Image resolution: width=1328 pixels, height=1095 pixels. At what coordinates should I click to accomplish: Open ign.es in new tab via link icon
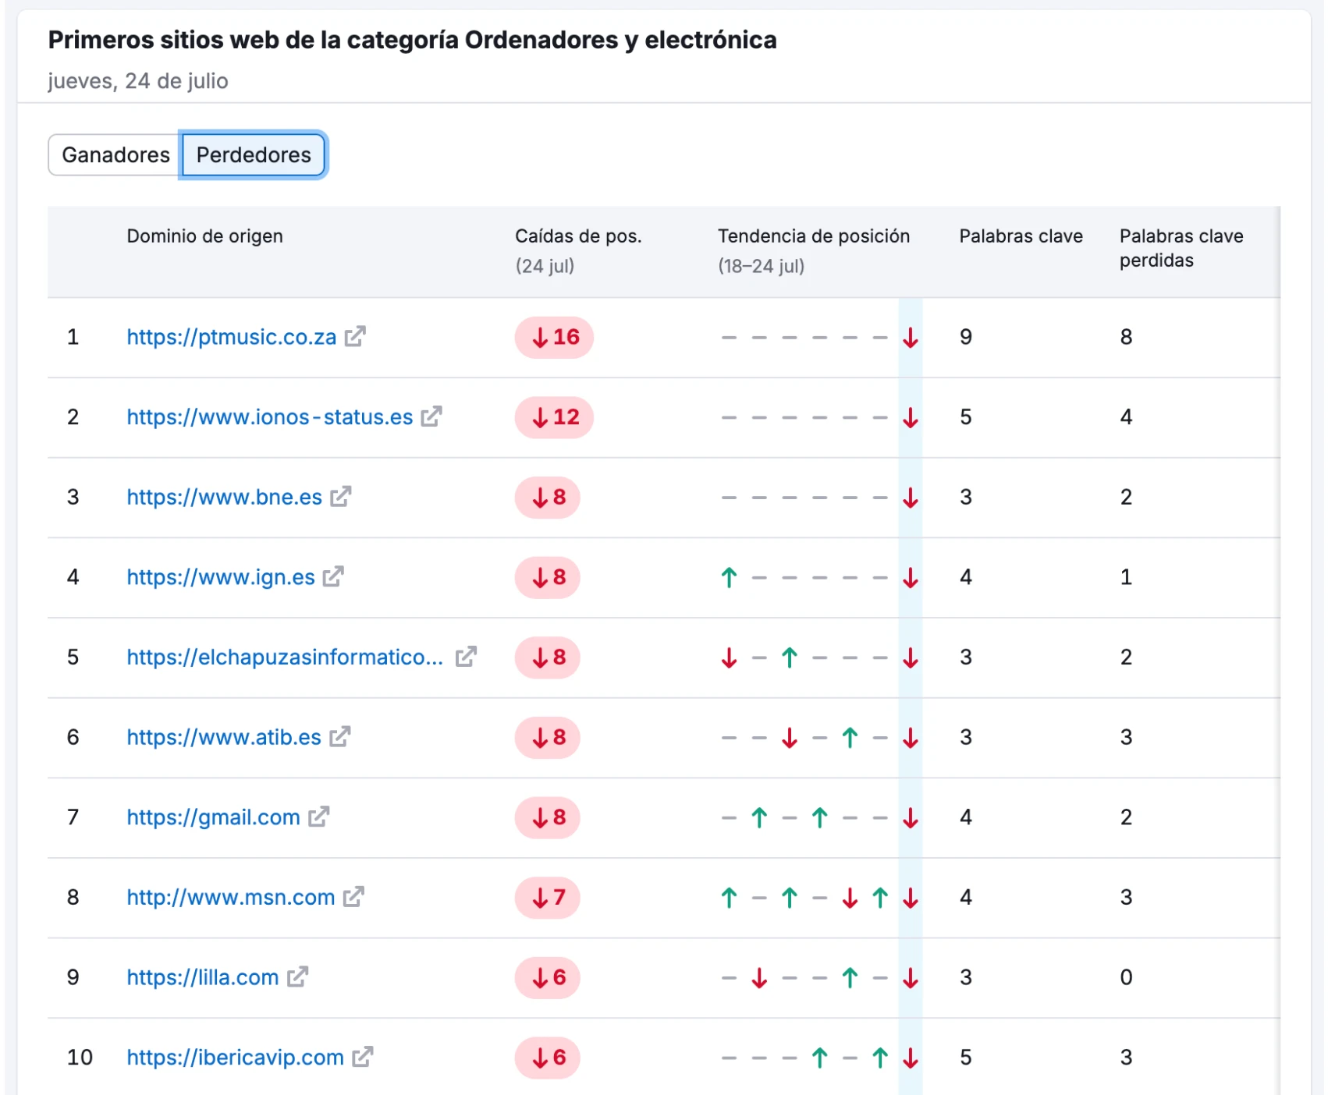[x=334, y=578]
